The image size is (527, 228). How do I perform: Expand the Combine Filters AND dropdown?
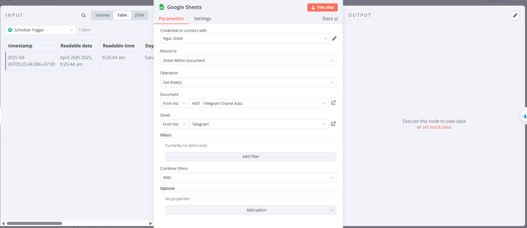point(248,178)
